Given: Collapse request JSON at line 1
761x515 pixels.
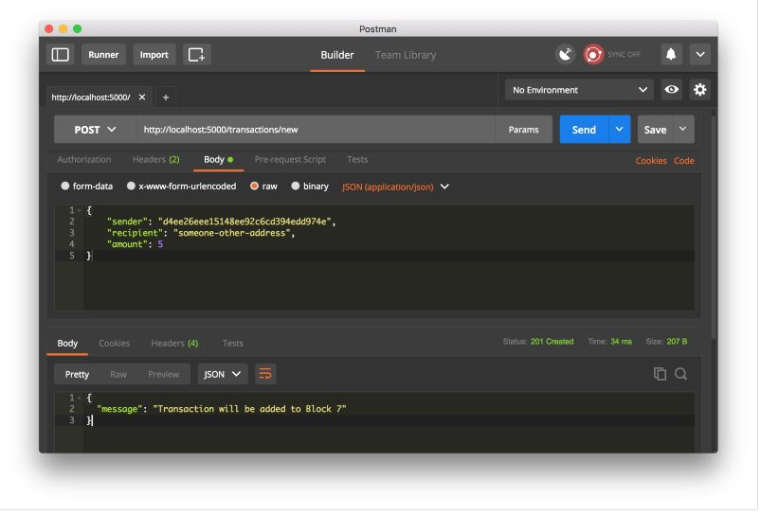Looking at the screenshot, I should click(x=79, y=210).
